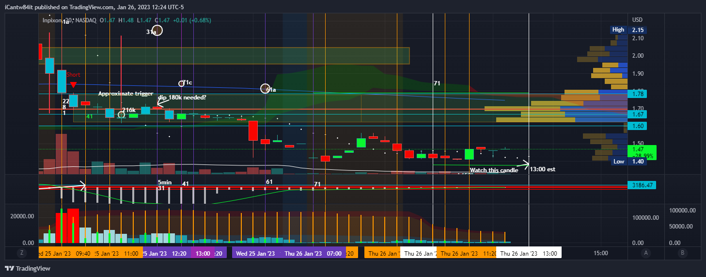Toggle the A auto-scale button

[x=646, y=253]
